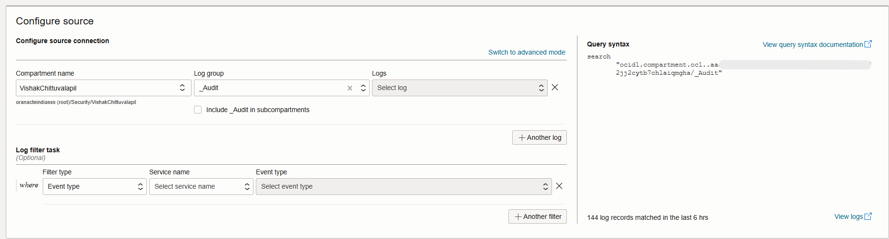Open View query syntax documentation link
The width and height of the screenshot is (889, 239).
pyautogui.click(x=812, y=45)
